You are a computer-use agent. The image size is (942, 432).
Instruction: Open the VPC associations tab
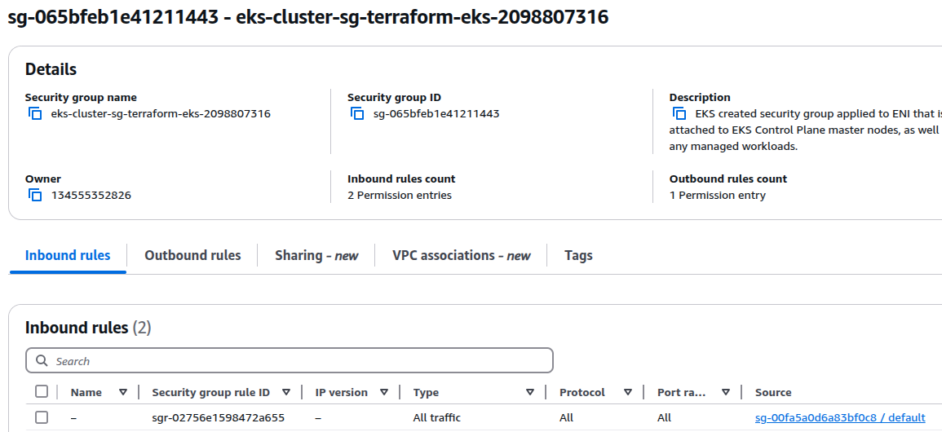pos(461,255)
